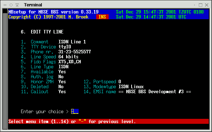Click the Fido Flags label
This screenshot has width=212, height=132.
[x=43, y=62]
